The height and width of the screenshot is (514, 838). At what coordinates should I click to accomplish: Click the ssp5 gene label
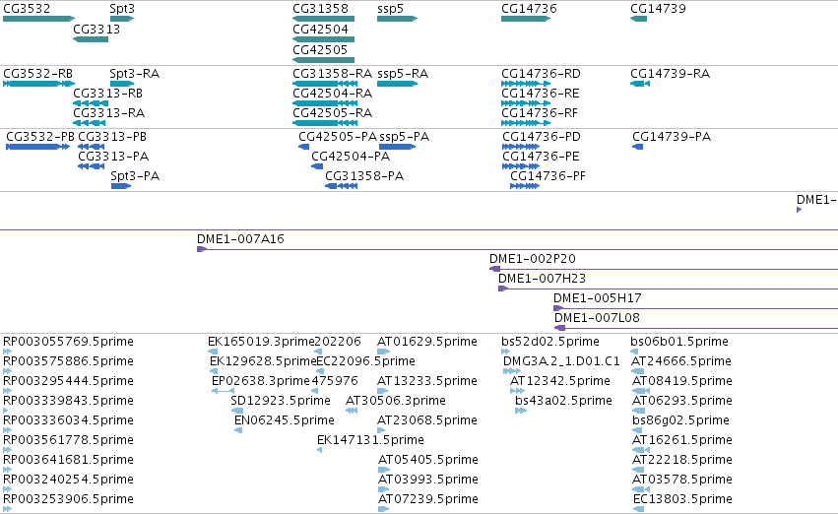[390, 9]
